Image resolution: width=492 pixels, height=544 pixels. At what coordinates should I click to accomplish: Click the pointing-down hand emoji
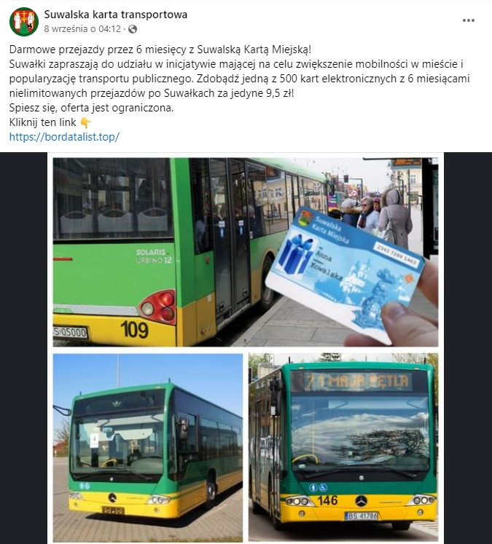click(x=85, y=122)
